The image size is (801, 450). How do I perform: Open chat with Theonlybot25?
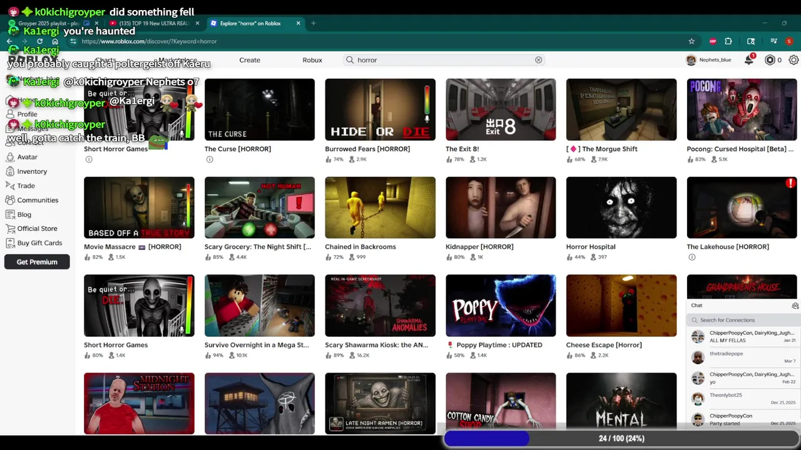(743, 398)
